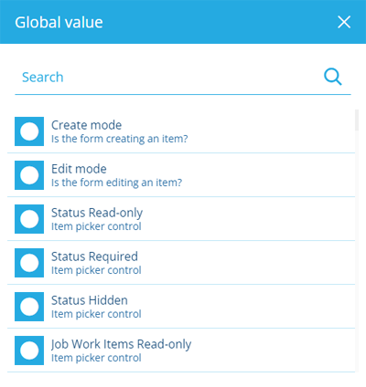This screenshot has width=366, height=387.
Task: Click the Status Hidden circle icon
Action: pos(29,307)
